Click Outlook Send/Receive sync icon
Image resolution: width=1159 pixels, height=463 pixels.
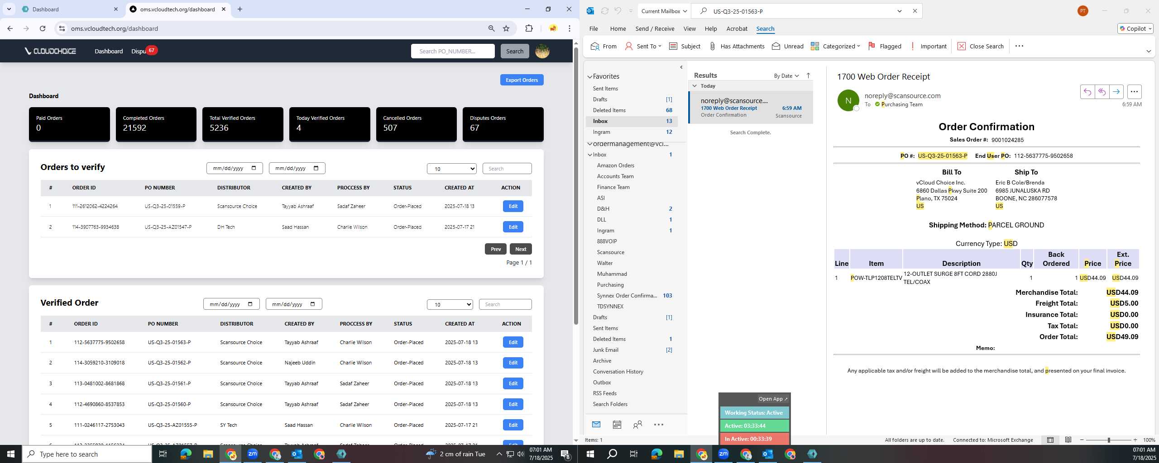[604, 11]
